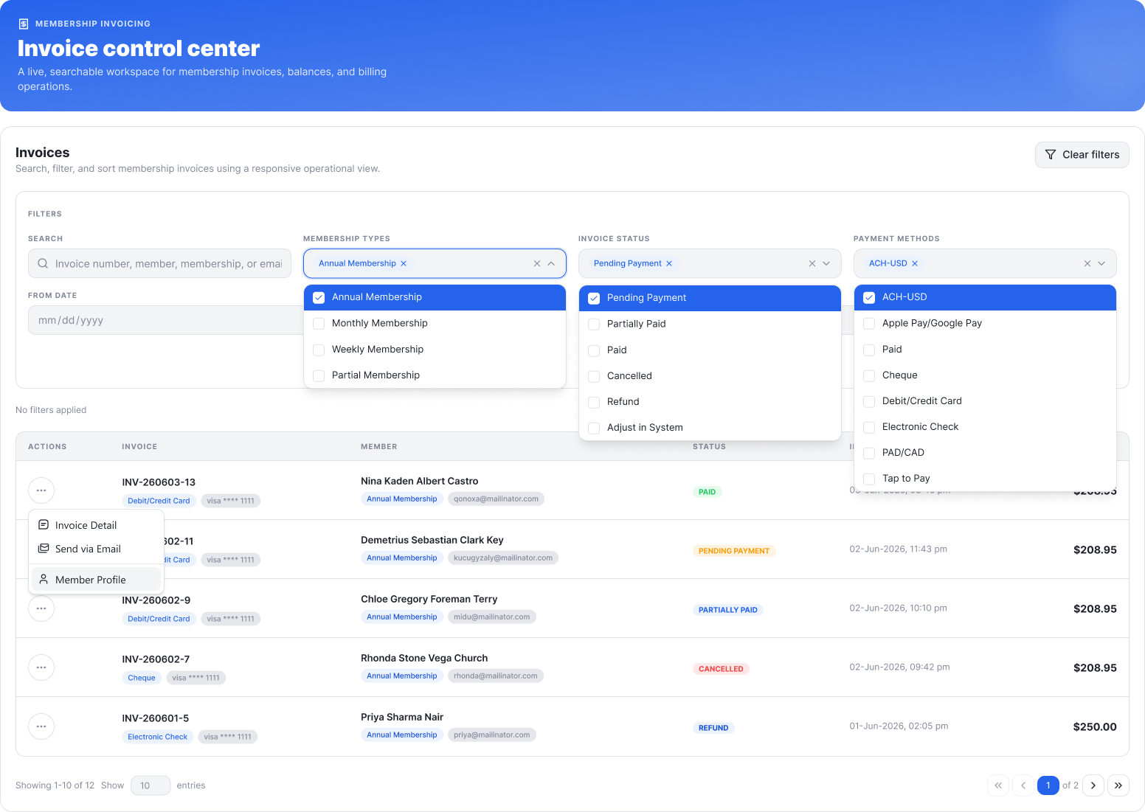The image size is (1145, 812).
Task: Clear all payment method selections
Action: pyautogui.click(x=1087, y=263)
